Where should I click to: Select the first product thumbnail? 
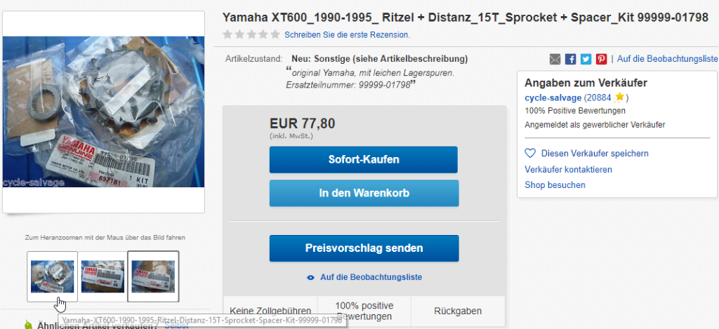click(x=52, y=276)
